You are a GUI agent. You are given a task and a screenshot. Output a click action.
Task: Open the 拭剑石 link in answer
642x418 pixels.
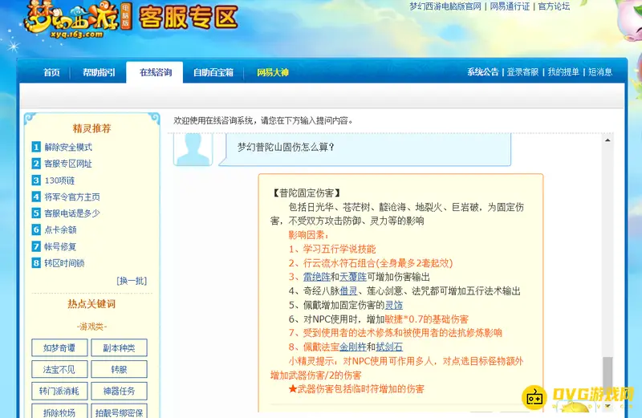(x=389, y=347)
